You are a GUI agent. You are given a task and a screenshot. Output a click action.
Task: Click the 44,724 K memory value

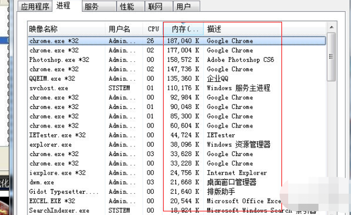coord(184,135)
